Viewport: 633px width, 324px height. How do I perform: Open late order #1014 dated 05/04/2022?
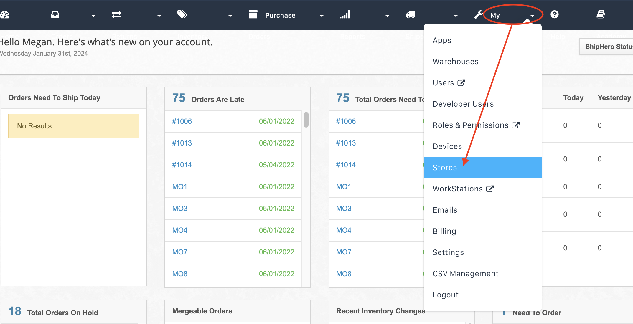pos(182,164)
